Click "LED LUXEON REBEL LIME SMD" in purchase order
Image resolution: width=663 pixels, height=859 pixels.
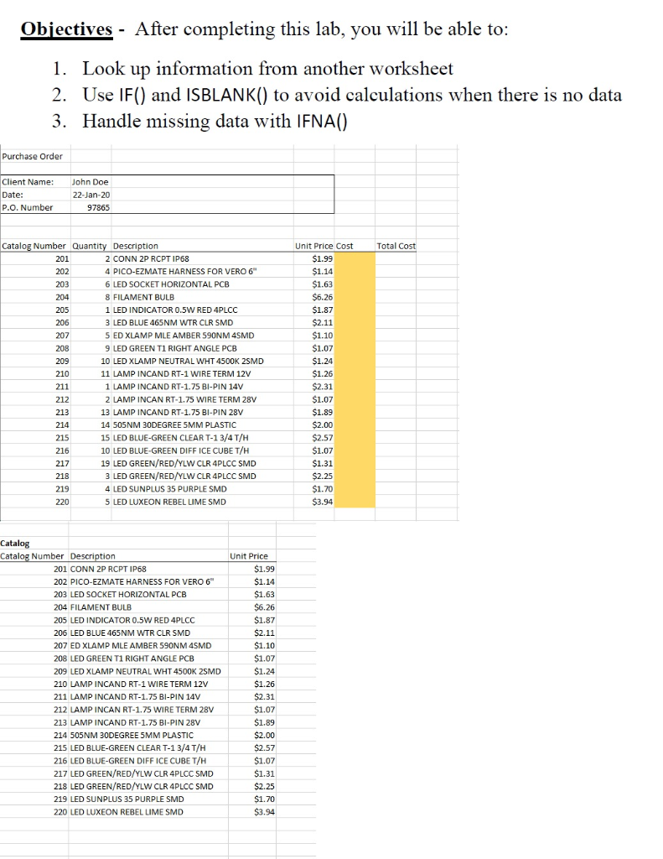(169, 502)
